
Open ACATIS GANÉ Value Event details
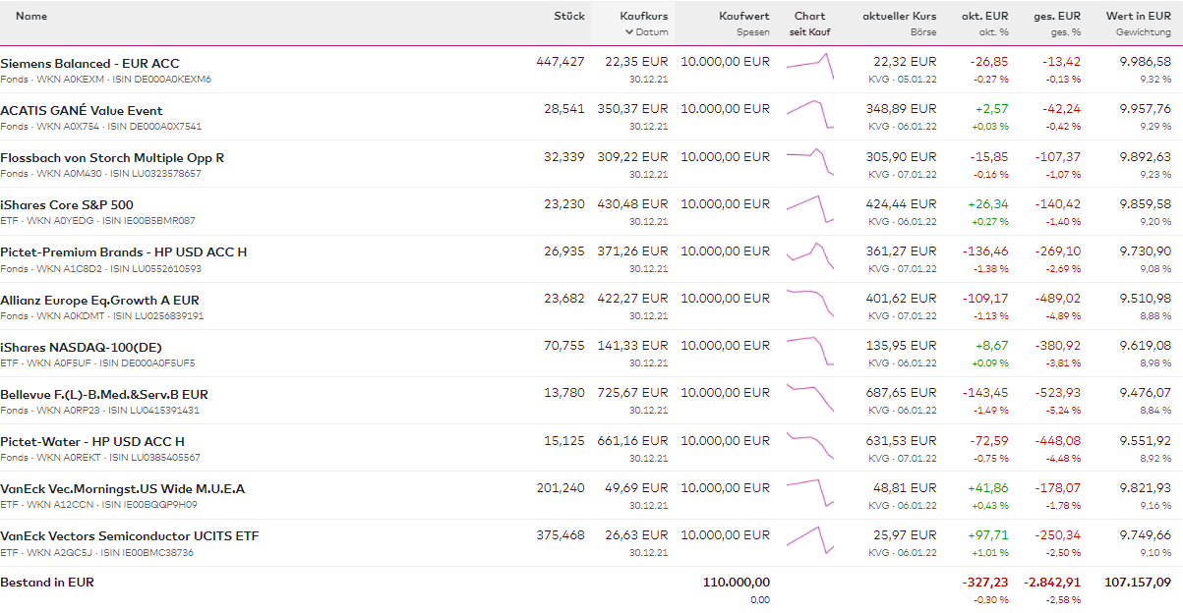pos(82,111)
